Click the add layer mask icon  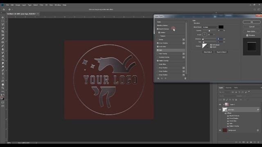(x=244, y=142)
